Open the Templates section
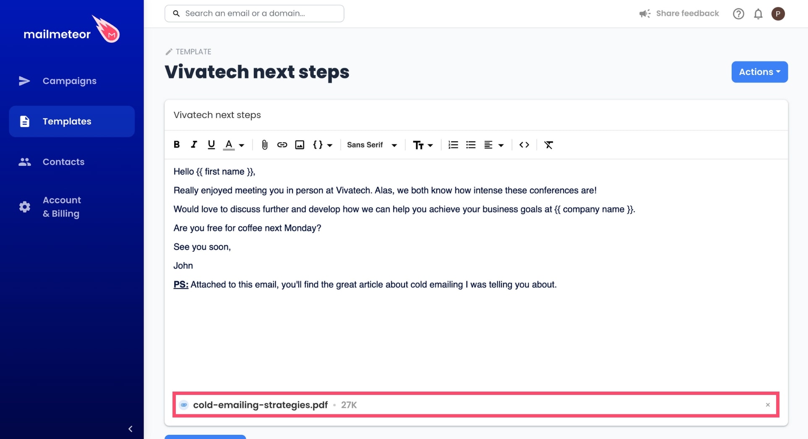This screenshot has height=439, width=808. coord(72,121)
